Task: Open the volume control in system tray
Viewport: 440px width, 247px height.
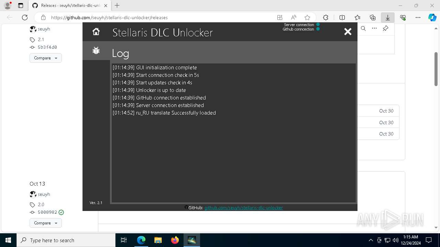Action: click(395, 240)
